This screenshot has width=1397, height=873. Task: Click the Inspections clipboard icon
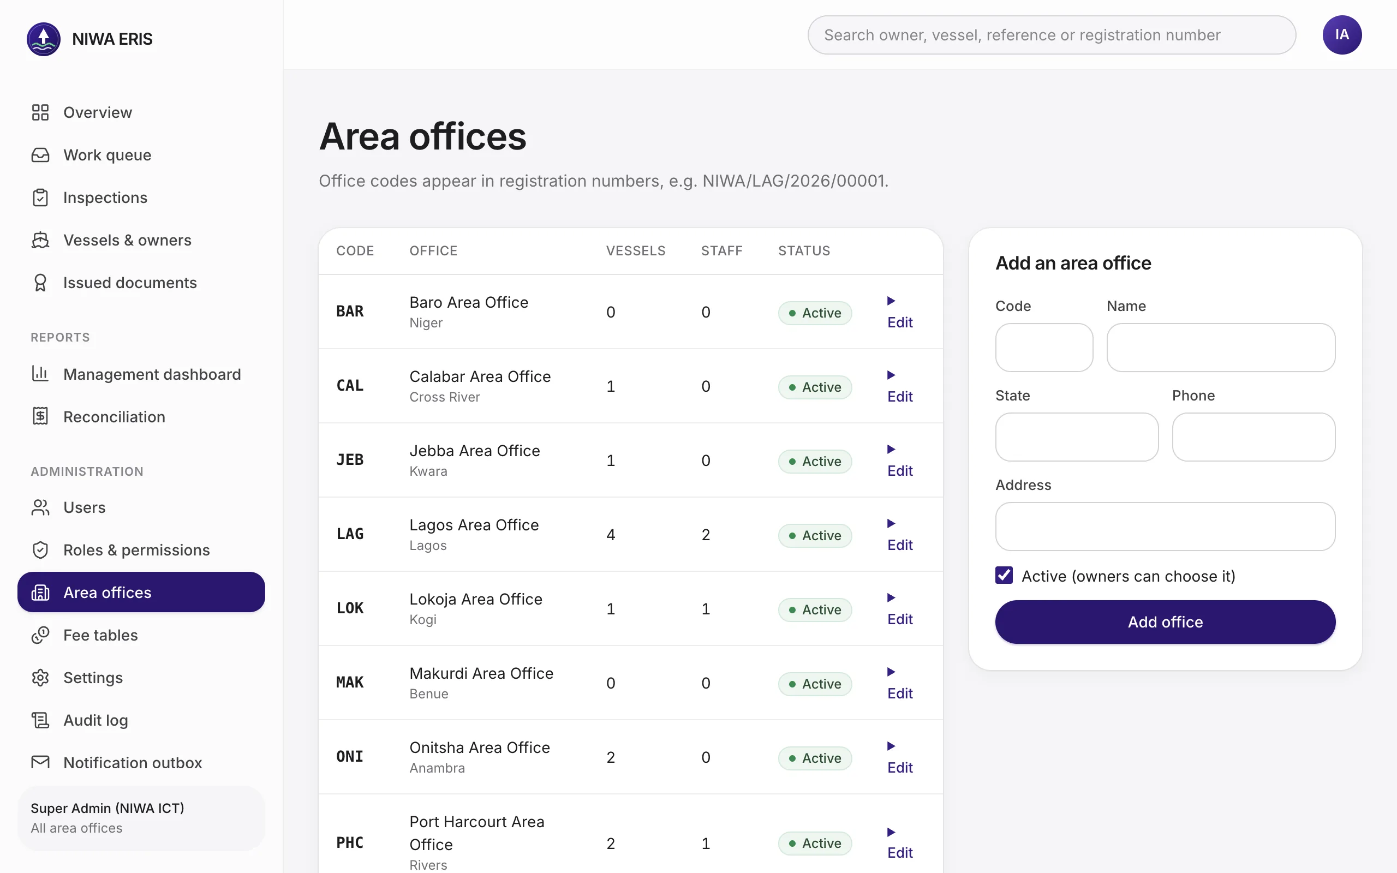coord(40,198)
